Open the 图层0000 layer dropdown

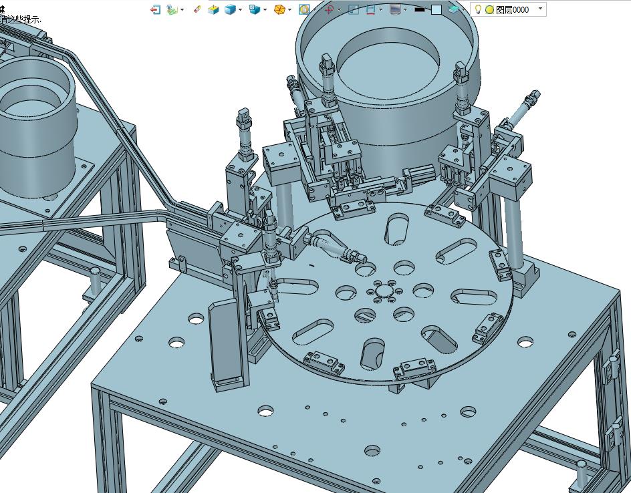tap(540, 8)
